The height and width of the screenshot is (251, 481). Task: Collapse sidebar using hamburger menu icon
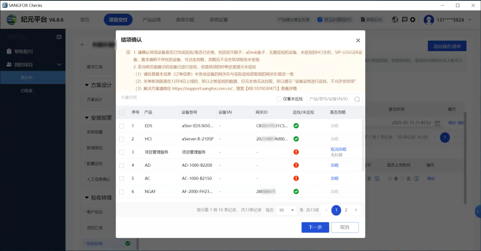point(59,37)
